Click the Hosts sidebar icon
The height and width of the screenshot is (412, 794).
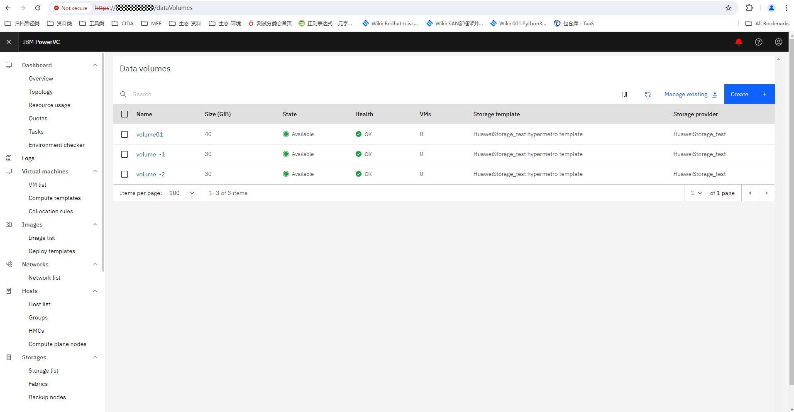tap(9, 291)
